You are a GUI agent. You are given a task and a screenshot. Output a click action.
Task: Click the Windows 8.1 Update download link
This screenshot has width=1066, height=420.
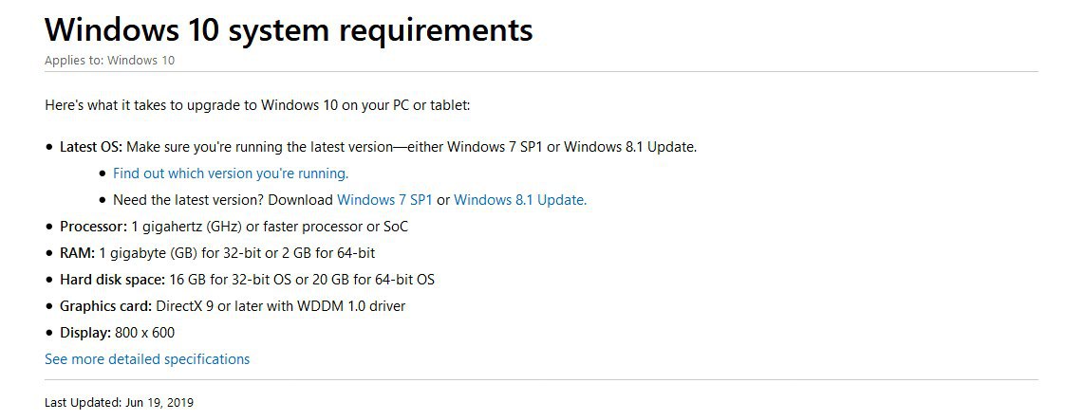(x=520, y=200)
